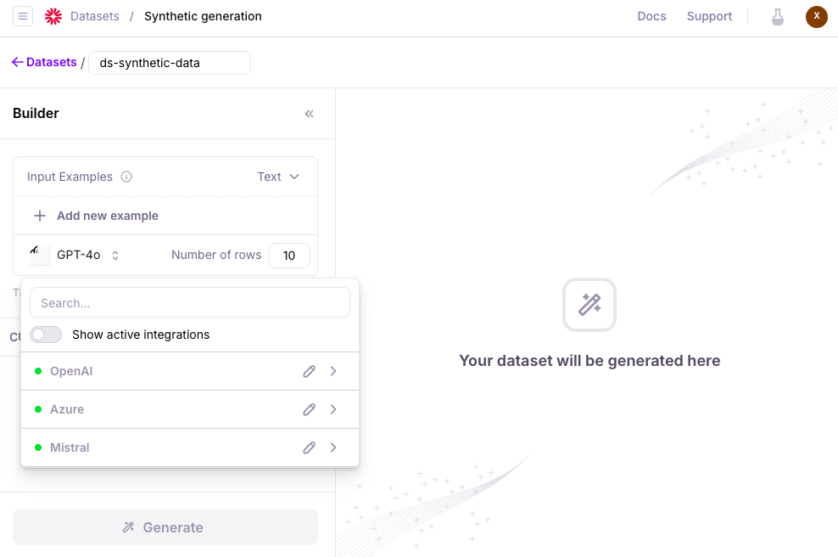Edit the OpenAI integration pencil icon

coord(310,371)
